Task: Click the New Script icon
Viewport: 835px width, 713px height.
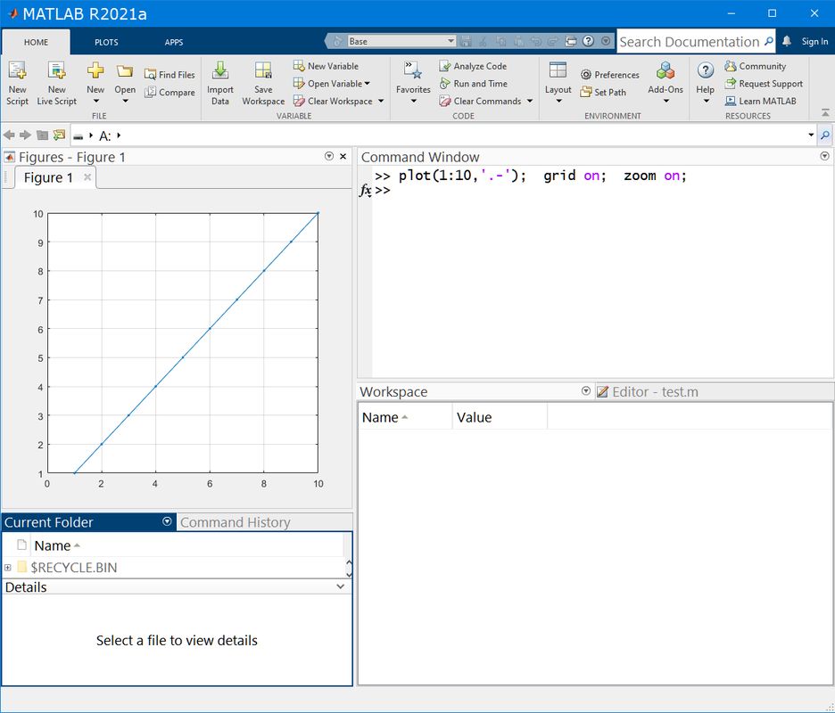Action: pos(17,72)
